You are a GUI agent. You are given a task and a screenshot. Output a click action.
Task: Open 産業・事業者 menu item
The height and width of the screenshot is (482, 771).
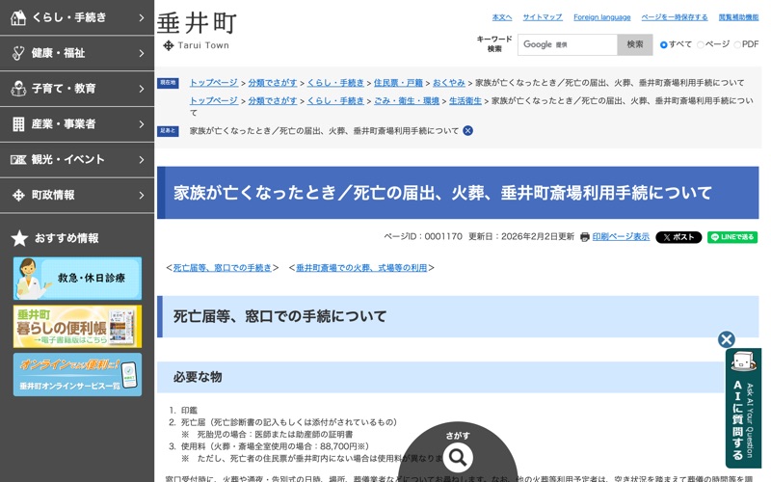pyautogui.click(x=77, y=124)
